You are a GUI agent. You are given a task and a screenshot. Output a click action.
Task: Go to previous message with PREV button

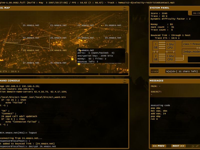click(159, 146)
